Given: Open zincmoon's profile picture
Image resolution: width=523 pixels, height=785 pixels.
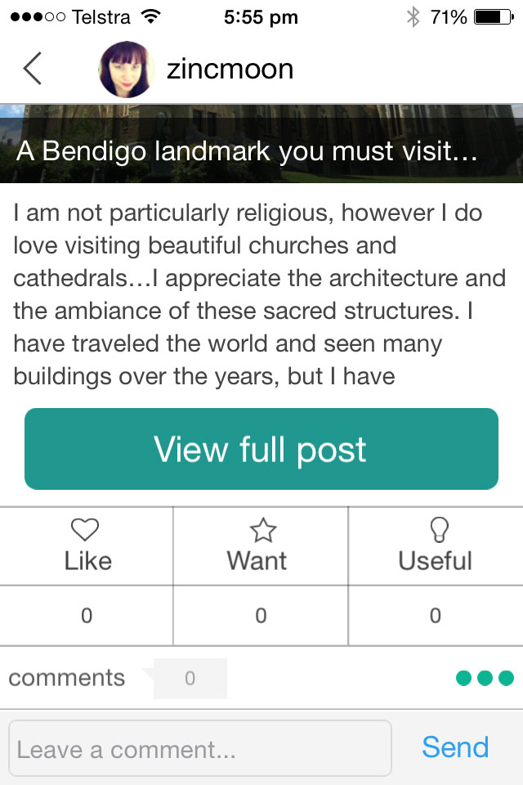Looking at the screenshot, I should tap(126, 69).
